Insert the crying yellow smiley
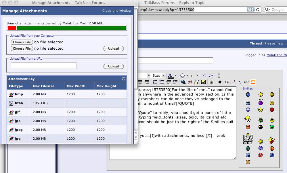 coord(260,110)
